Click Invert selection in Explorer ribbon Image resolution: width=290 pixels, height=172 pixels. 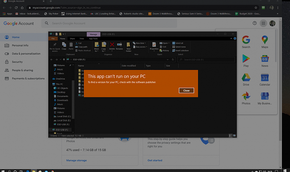[181, 51]
